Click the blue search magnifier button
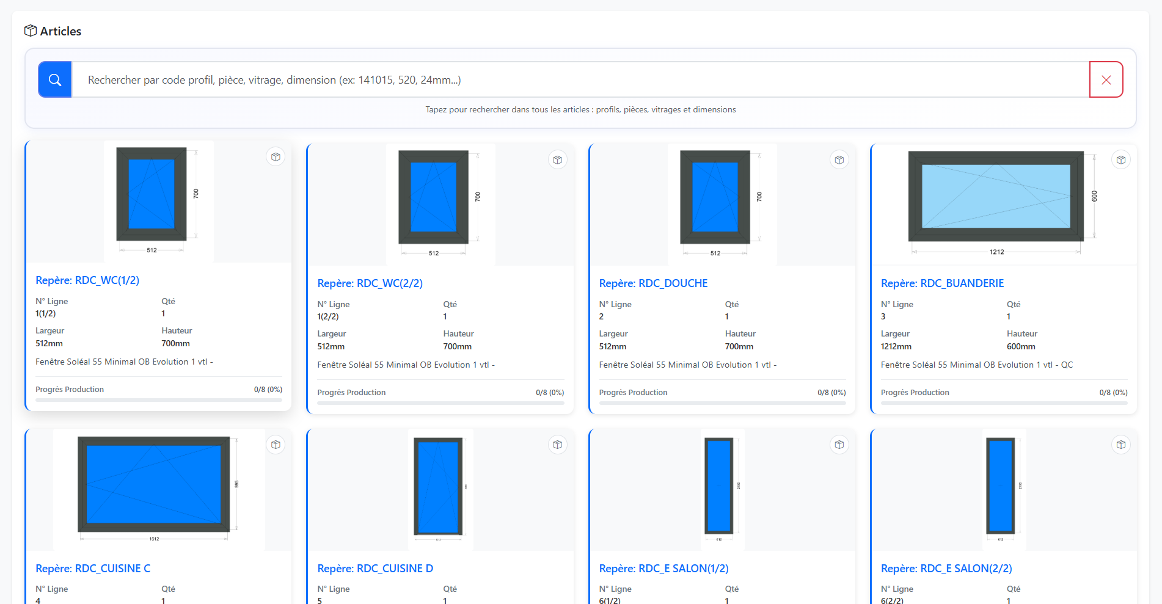This screenshot has height=604, width=1162. [55, 80]
